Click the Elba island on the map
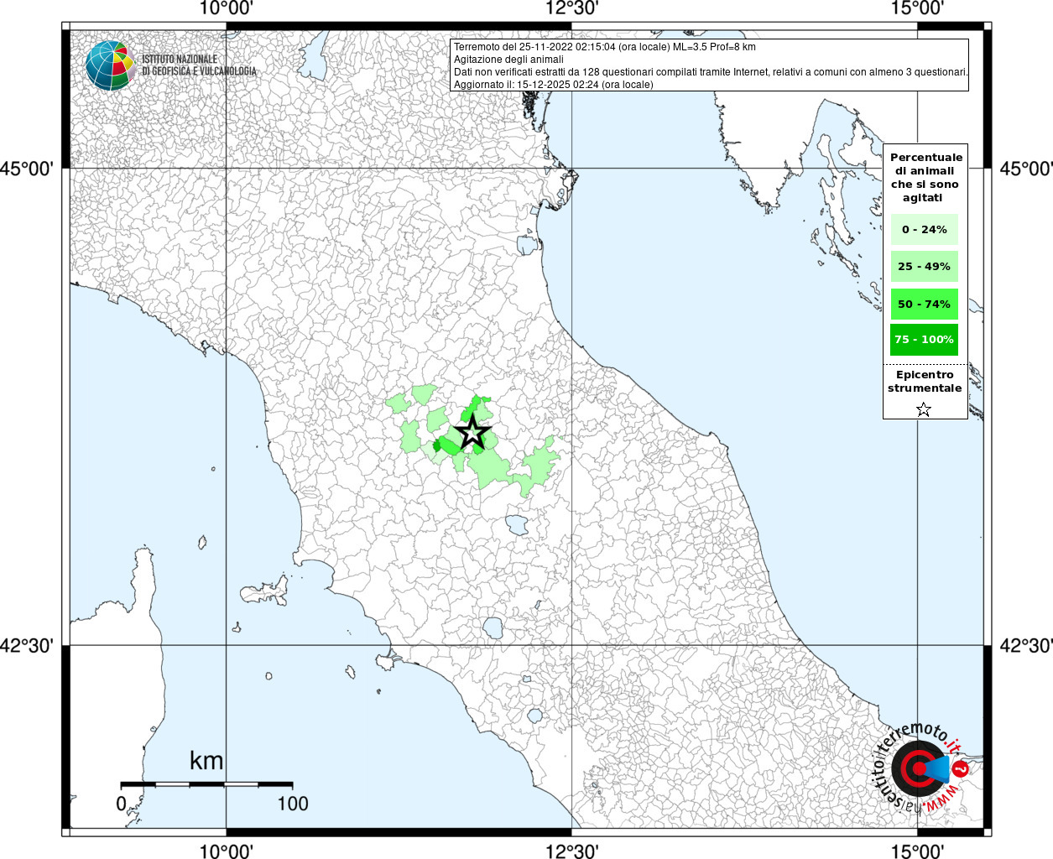Image resolution: width=1053 pixels, height=859 pixels. coord(265,592)
